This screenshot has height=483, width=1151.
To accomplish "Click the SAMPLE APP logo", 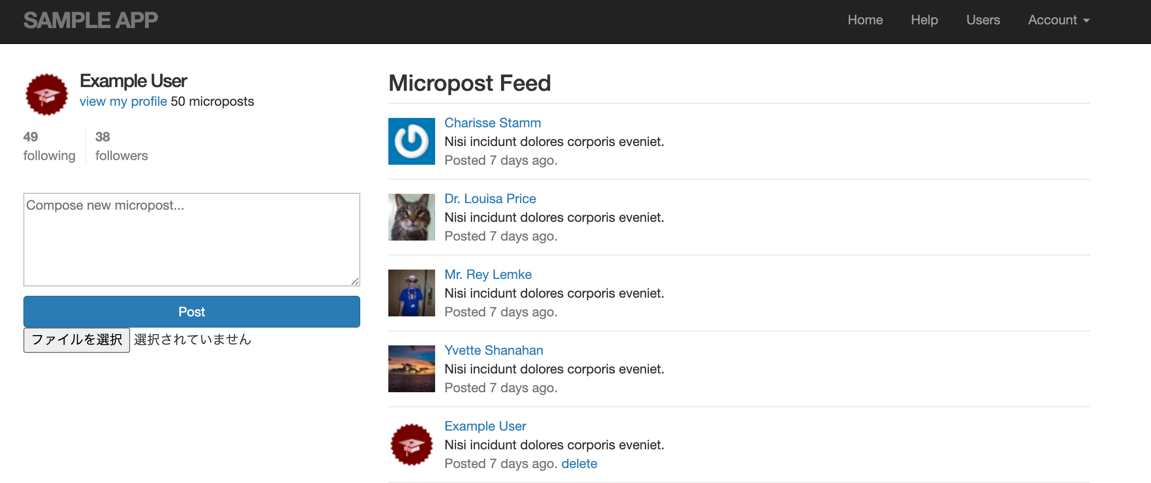I will [91, 20].
